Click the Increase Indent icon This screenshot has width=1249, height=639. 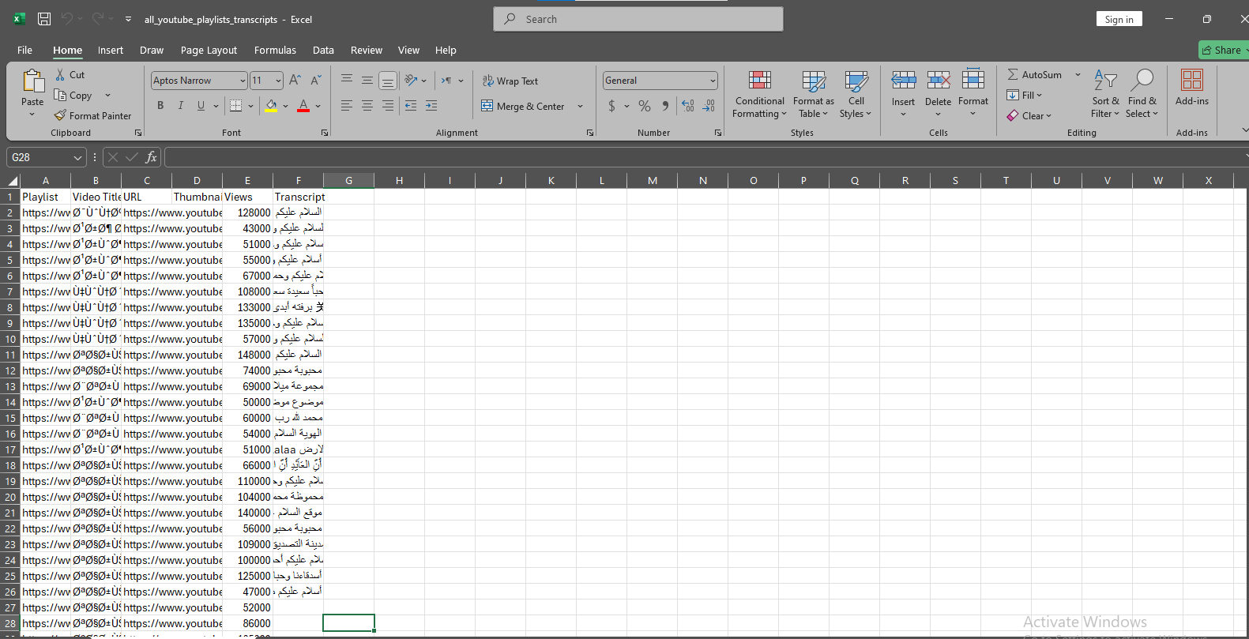(431, 106)
